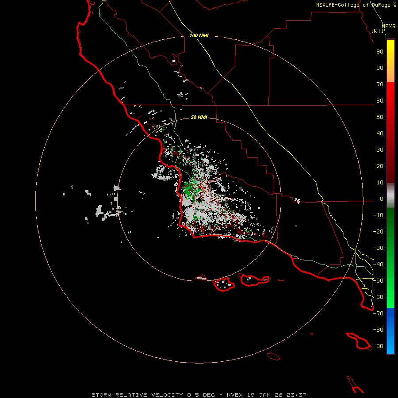Click the KT units label above color scale

coord(378,31)
